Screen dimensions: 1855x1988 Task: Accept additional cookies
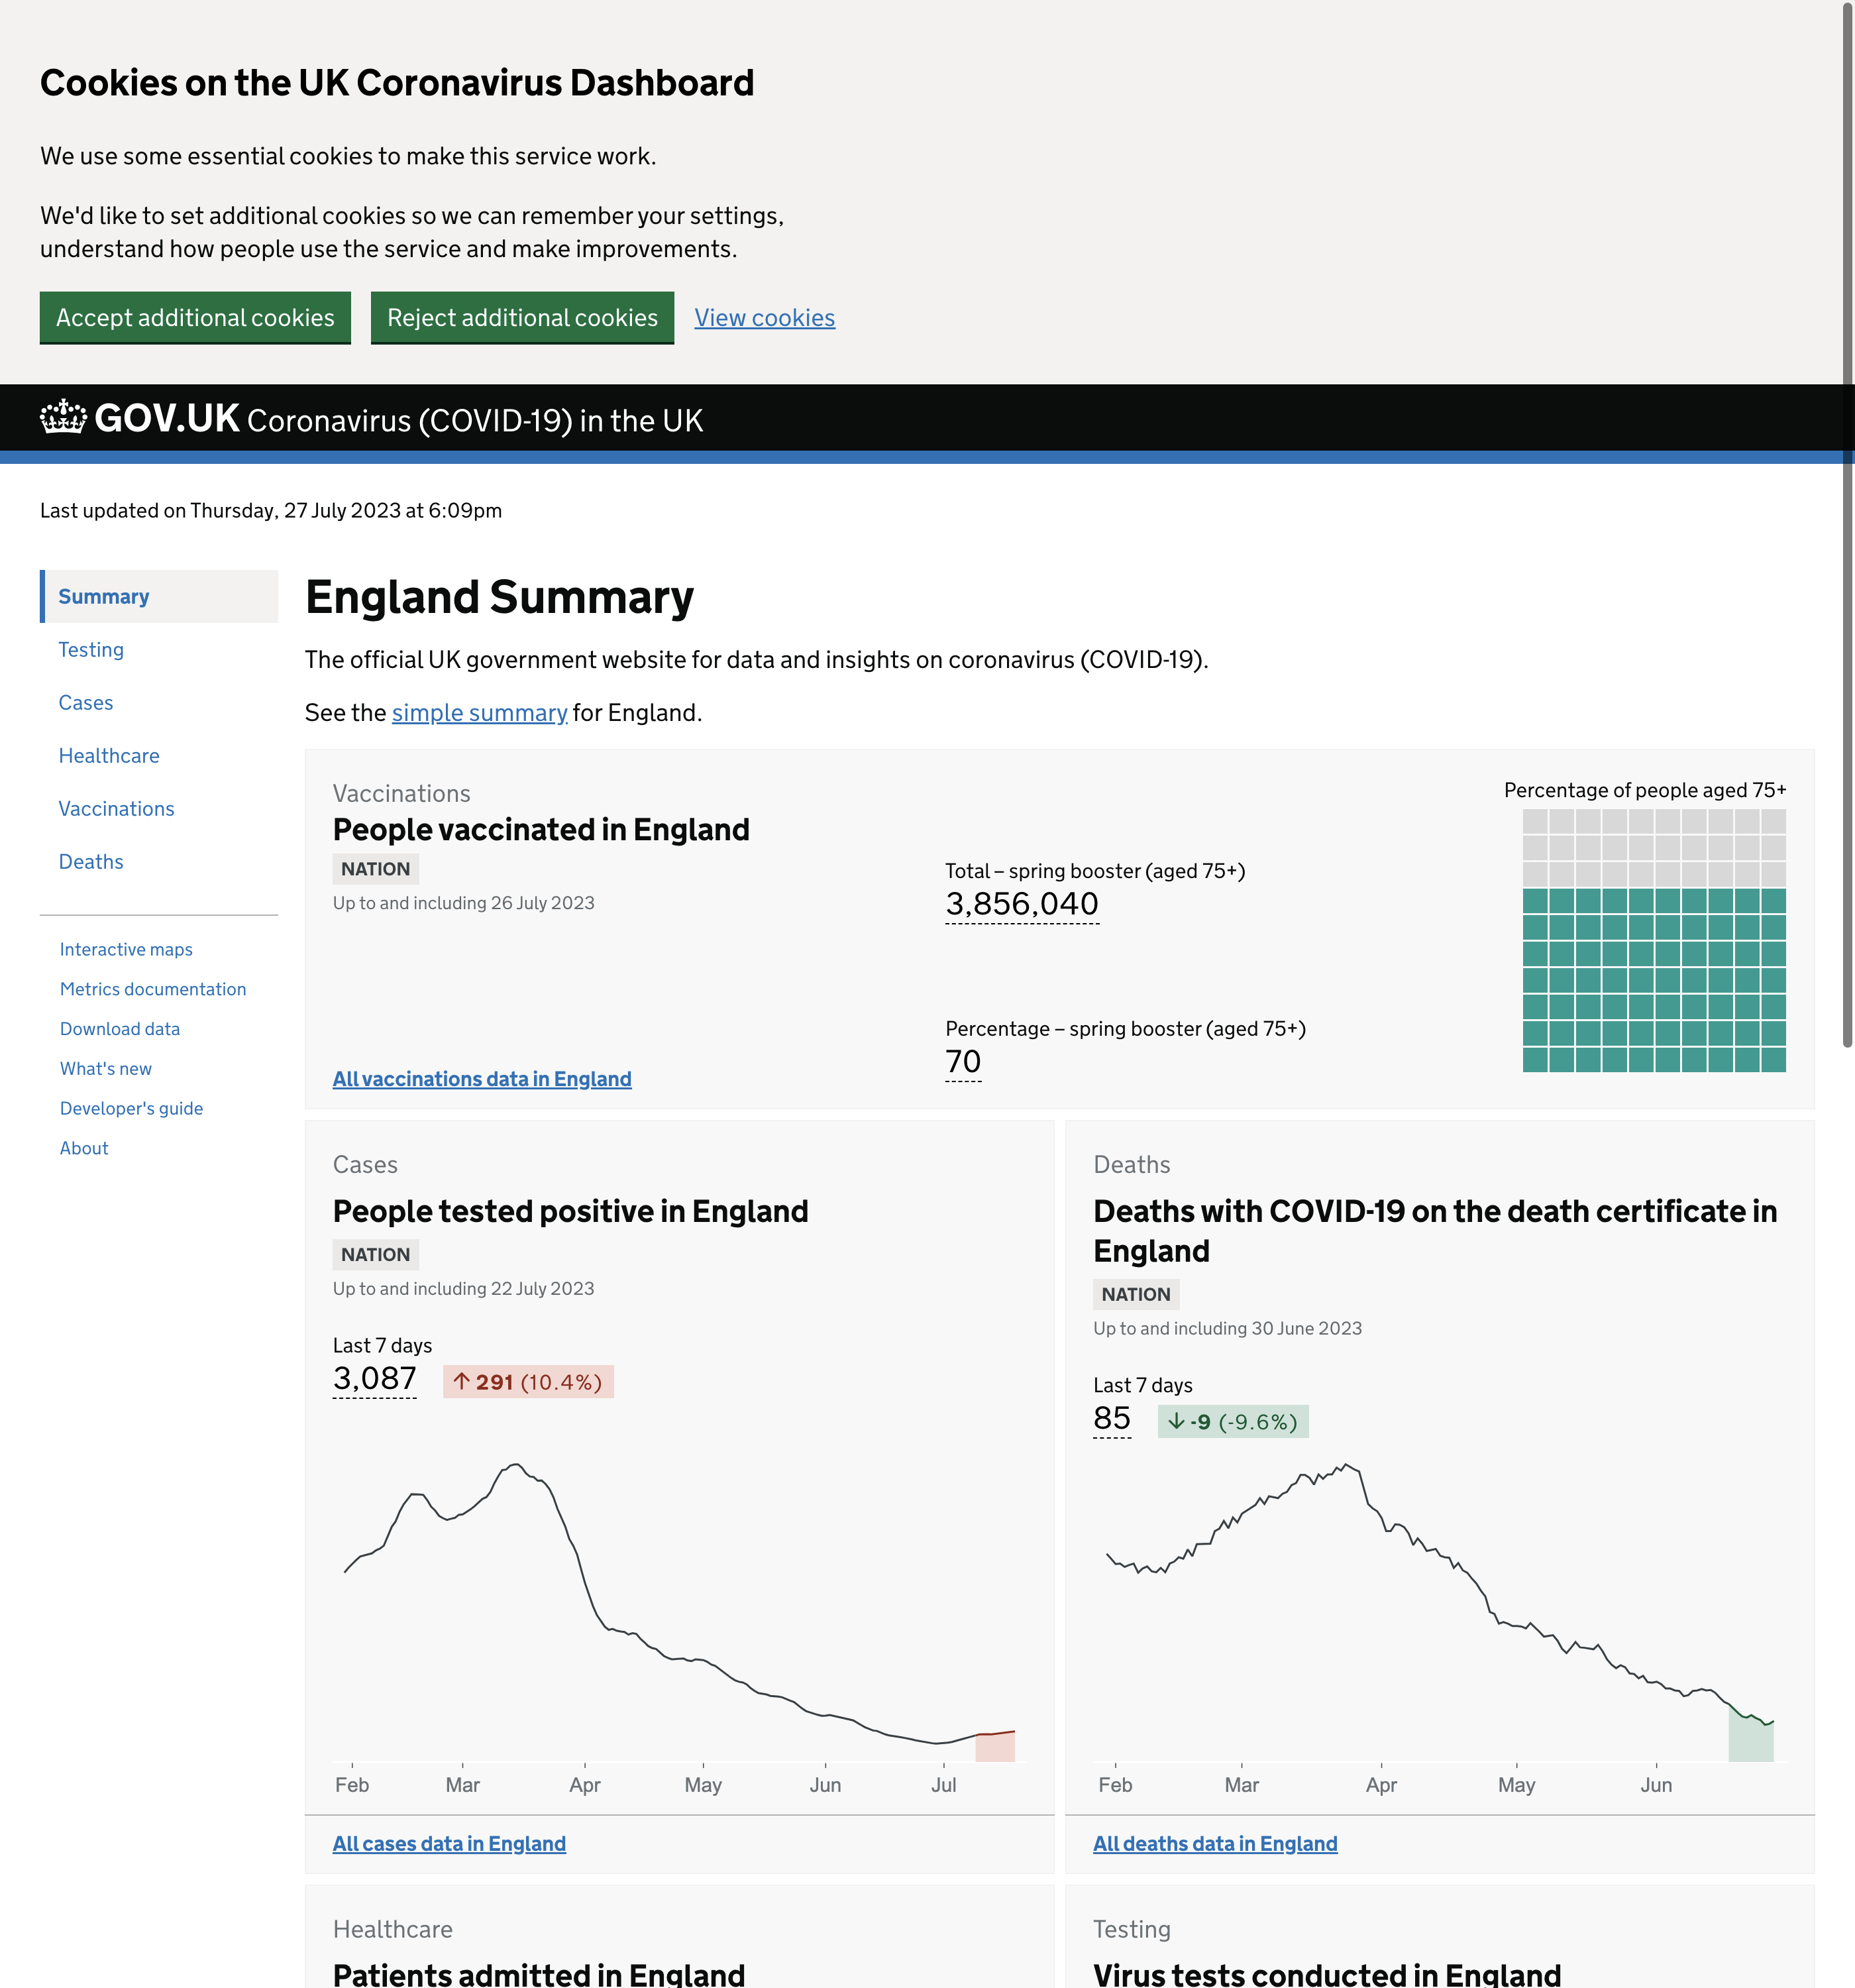[195, 318]
